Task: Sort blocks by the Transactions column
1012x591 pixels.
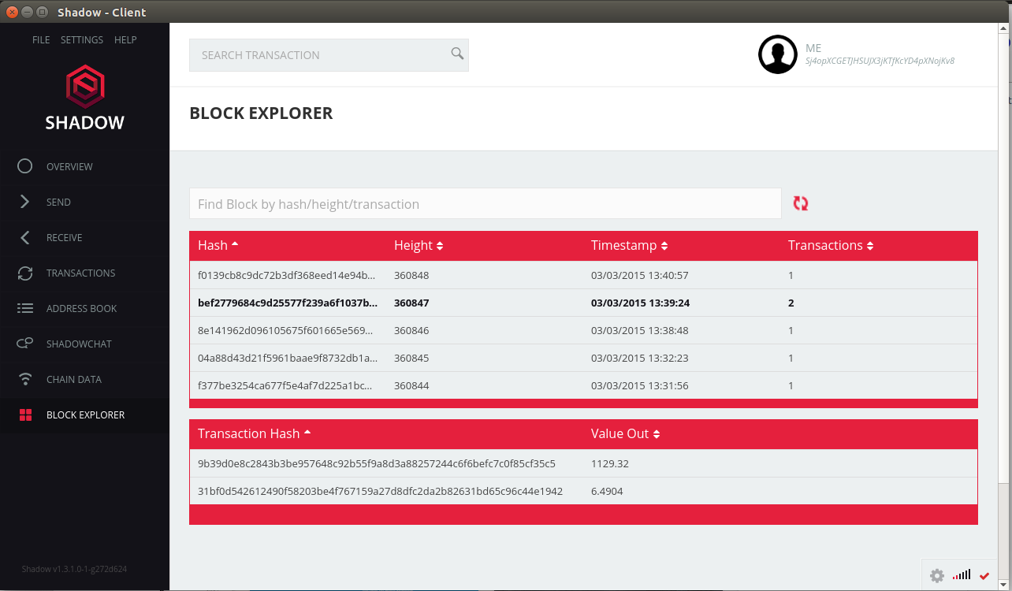Action: (831, 245)
